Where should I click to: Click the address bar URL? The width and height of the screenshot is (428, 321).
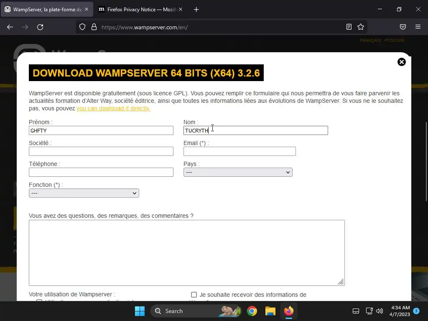[x=145, y=27]
